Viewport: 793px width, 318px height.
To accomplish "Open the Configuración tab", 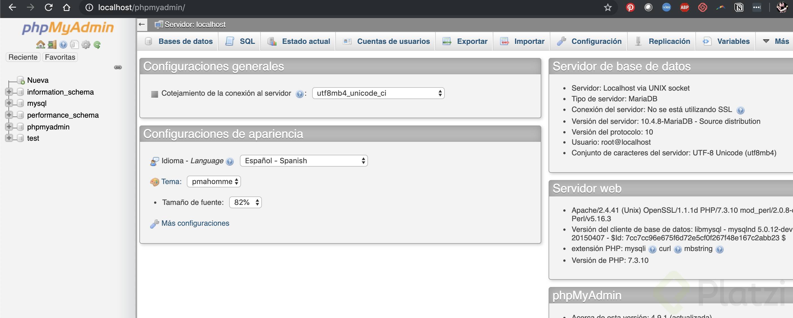I will click(x=589, y=41).
